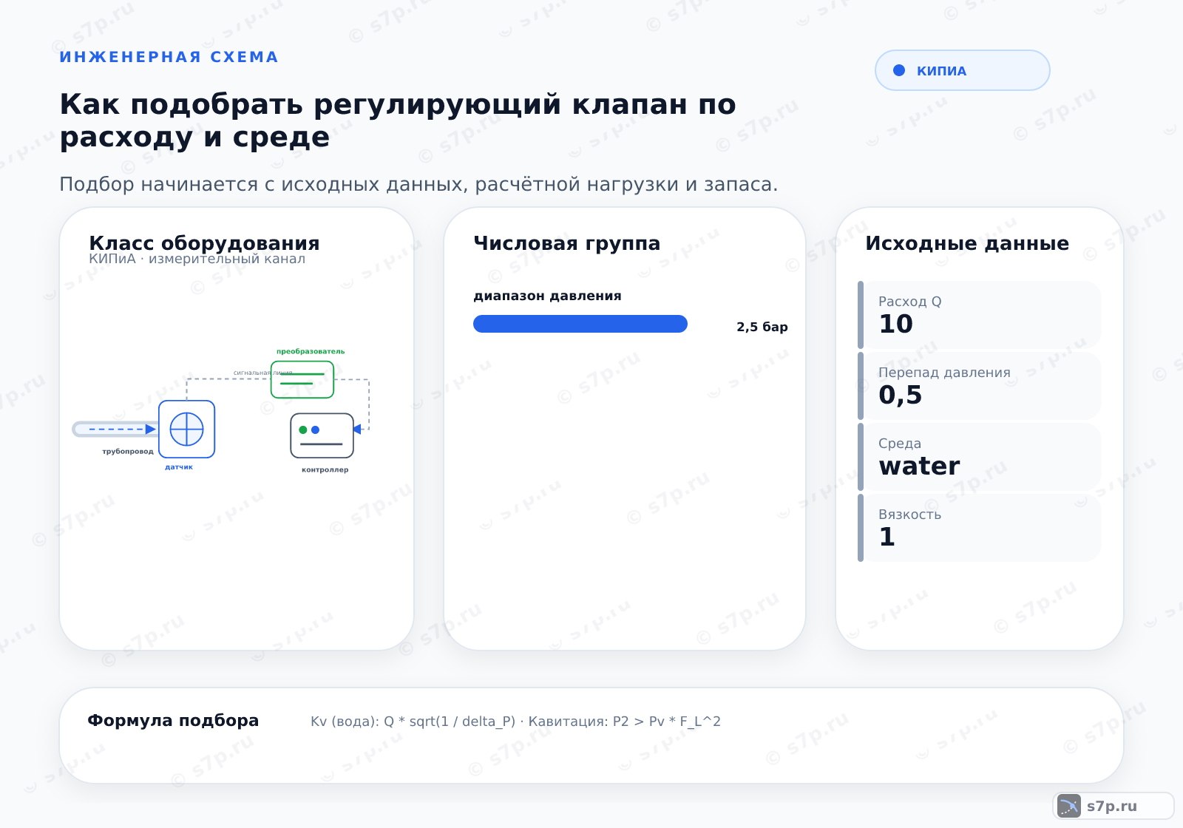Screen dimensions: 1183x828
Task: Click the main title about регулирующий клапан
Action: [x=398, y=121]
